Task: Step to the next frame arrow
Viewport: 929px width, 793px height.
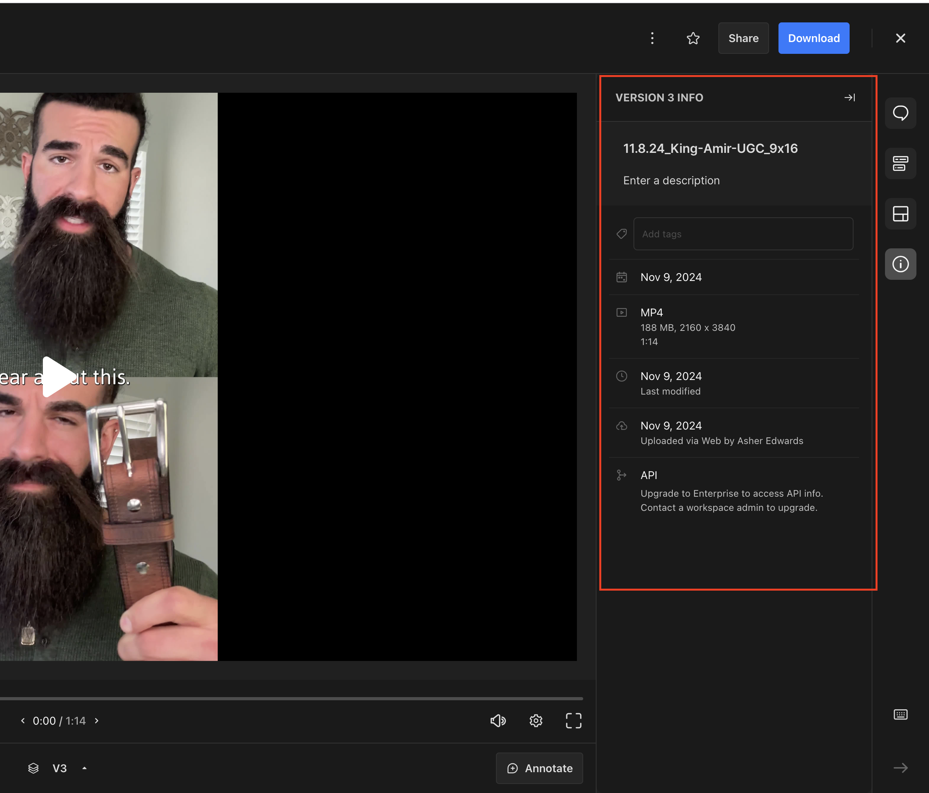Action: click(97, 721)
